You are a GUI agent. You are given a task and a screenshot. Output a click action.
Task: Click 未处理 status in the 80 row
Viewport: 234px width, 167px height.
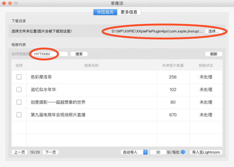(x=206, y=102)
